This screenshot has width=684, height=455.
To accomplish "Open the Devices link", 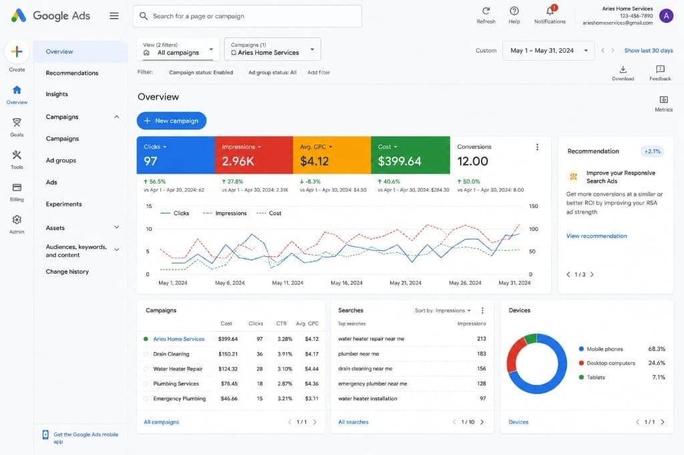I will point(518,422).
